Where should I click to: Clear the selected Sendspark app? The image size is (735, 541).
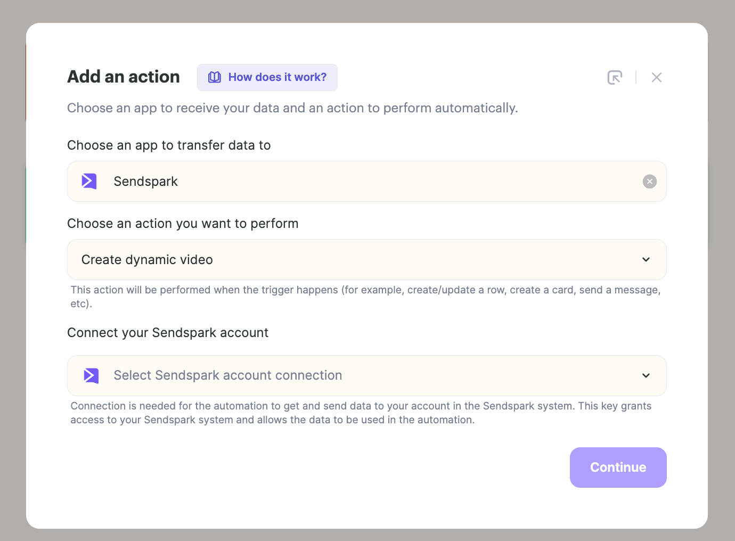coord(650,182)
